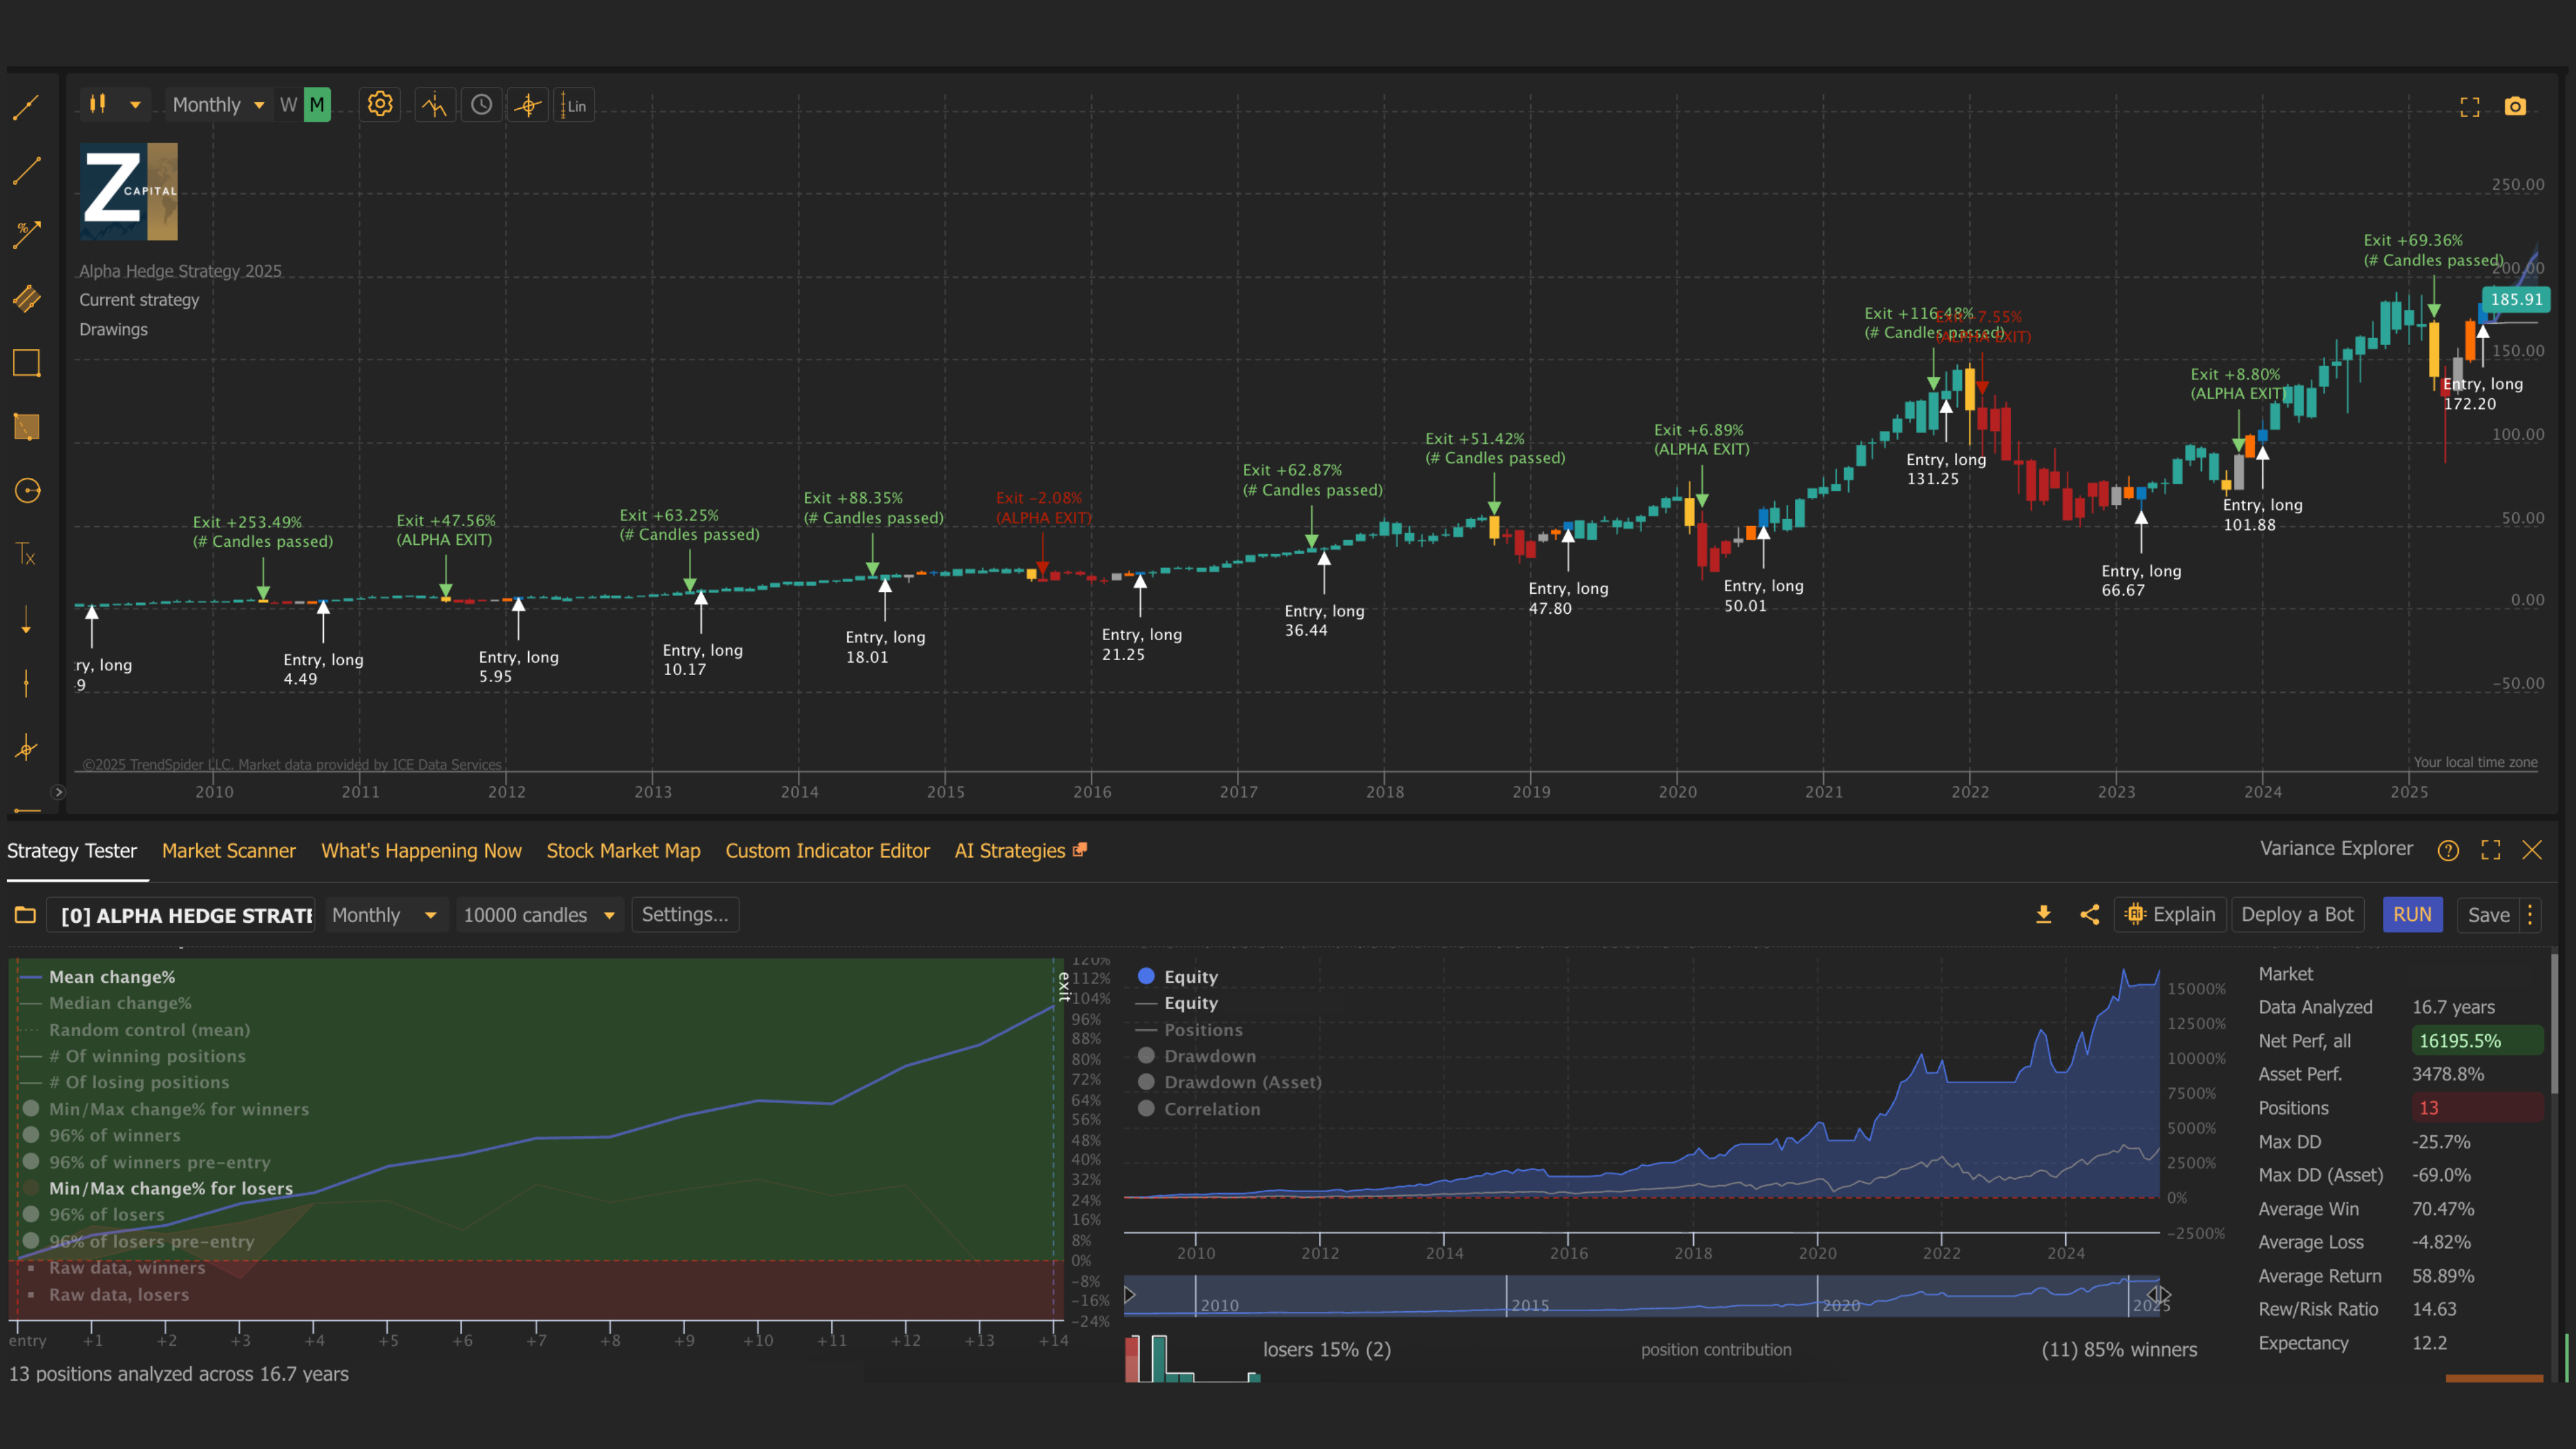Open the Custom Indicator Editor tab

[827, 850]
